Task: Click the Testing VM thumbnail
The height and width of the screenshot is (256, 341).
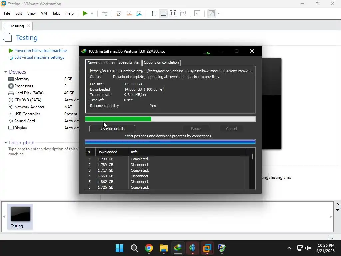Action: click(x=20, y=216)
